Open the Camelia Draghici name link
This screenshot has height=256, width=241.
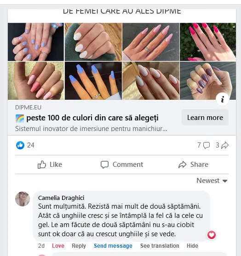click(x=61, y=198)
